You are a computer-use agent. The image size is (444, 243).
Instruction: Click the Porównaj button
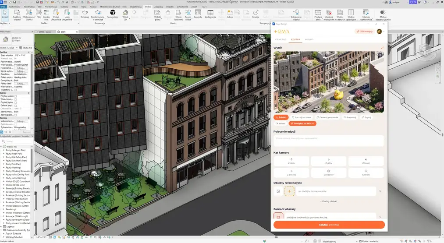(x=350, y=117)
